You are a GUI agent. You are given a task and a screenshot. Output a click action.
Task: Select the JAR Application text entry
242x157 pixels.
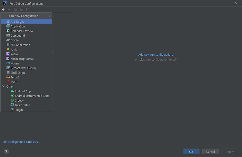coord(20,45)
